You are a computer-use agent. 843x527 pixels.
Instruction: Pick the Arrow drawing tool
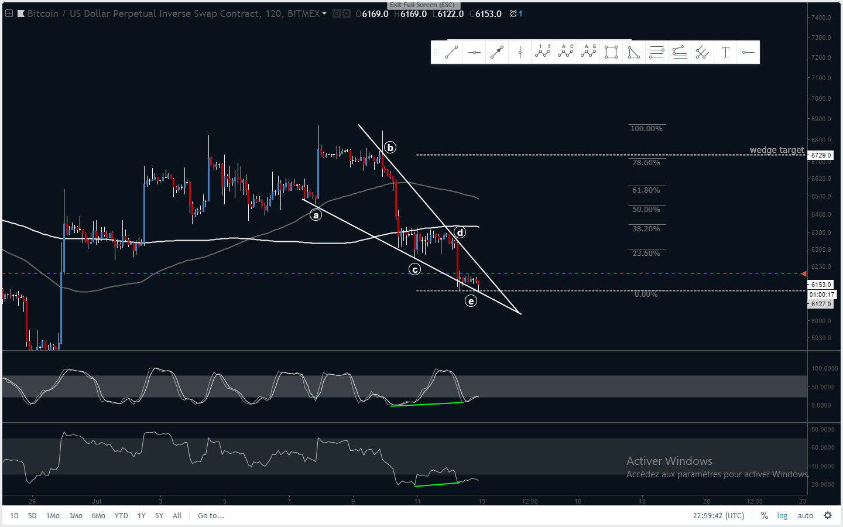click(x=497, y=53)
